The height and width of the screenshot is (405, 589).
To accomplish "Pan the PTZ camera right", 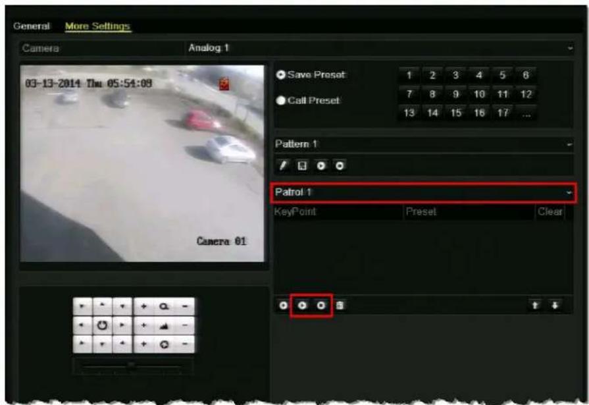I will click(122, 325).
